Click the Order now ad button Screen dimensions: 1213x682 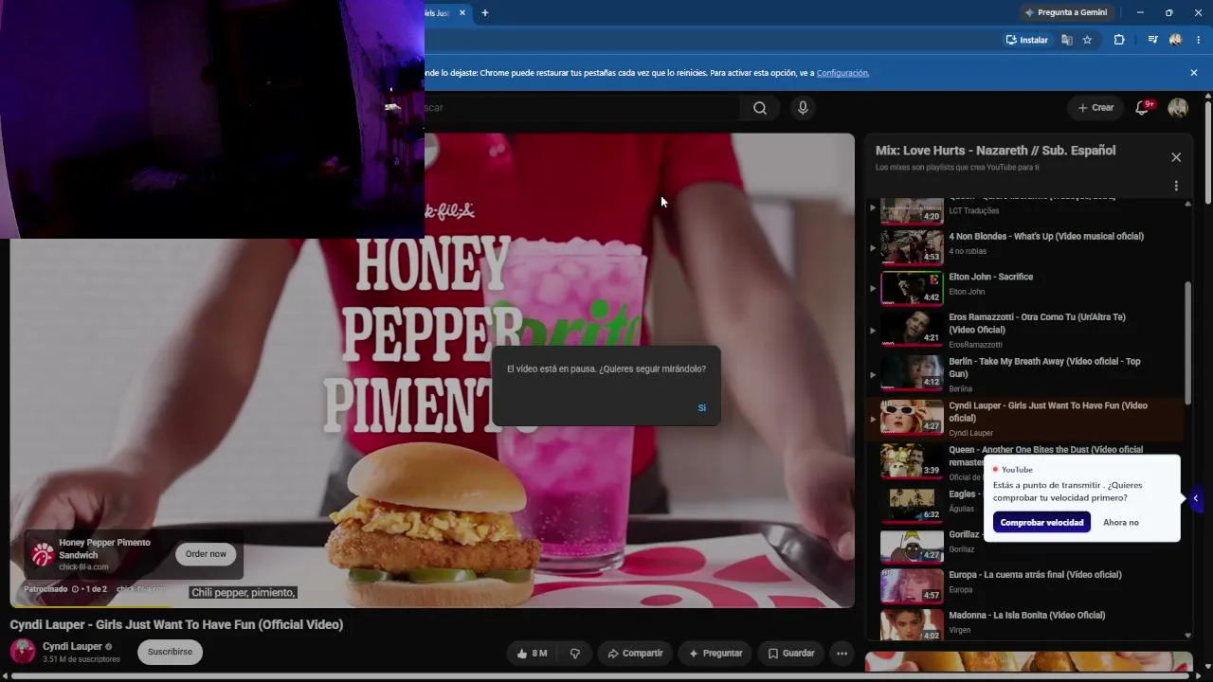(206, 554)
